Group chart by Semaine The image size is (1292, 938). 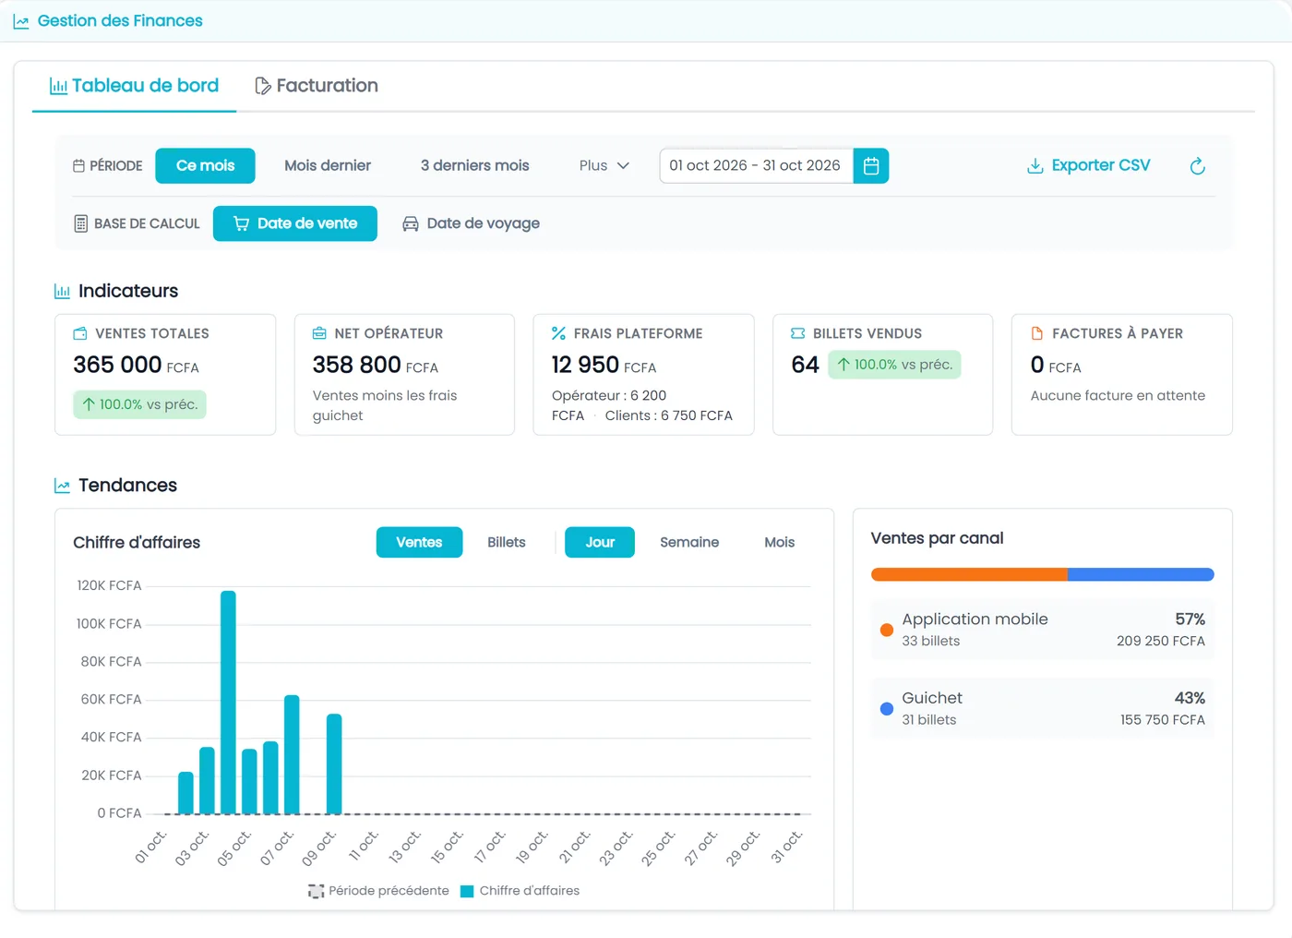coord(689,543)
